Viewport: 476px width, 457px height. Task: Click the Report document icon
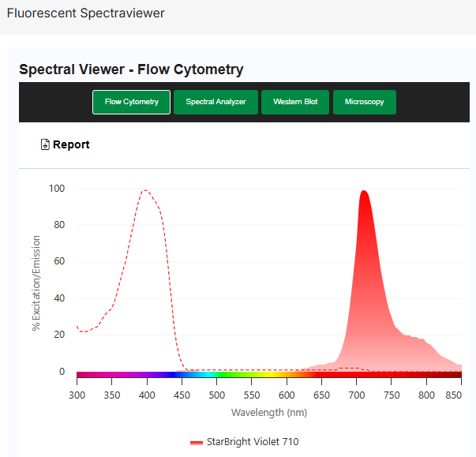coord(45,144)
